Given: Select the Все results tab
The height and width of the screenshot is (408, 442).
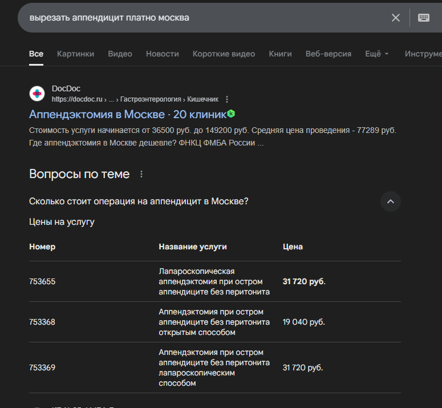Looking at the screenshot, I should (36, 54).
